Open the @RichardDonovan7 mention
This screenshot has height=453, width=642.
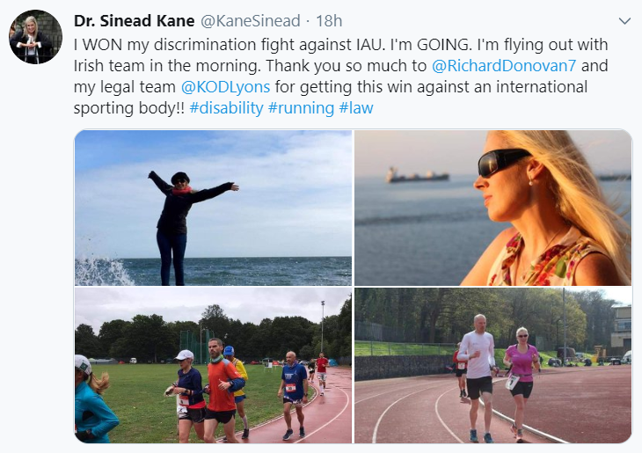(x=504, y=66)
